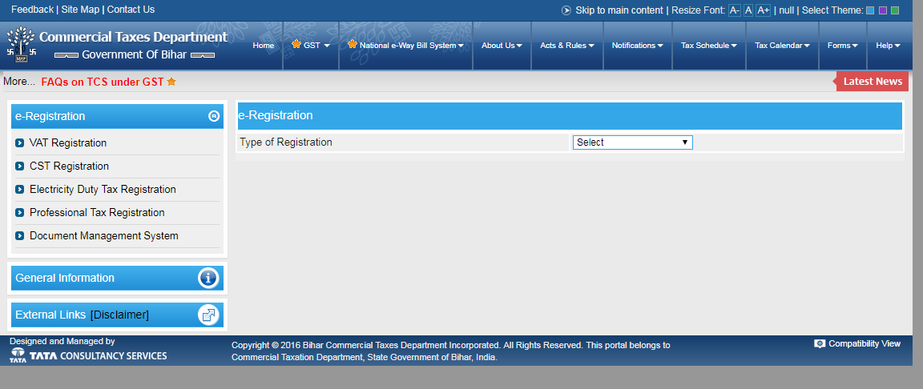
Task: Expand the National e-Way Bill System menu
Action: coord(405,46)
